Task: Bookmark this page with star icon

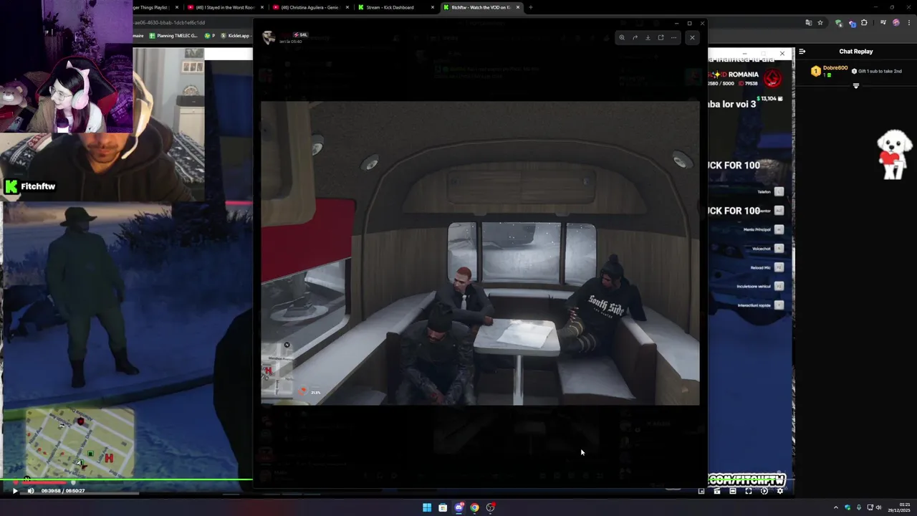Action: coord(820,23)
